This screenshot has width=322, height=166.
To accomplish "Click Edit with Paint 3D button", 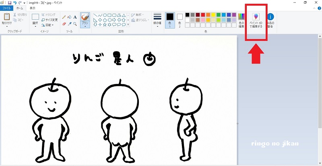I will 256,21.
